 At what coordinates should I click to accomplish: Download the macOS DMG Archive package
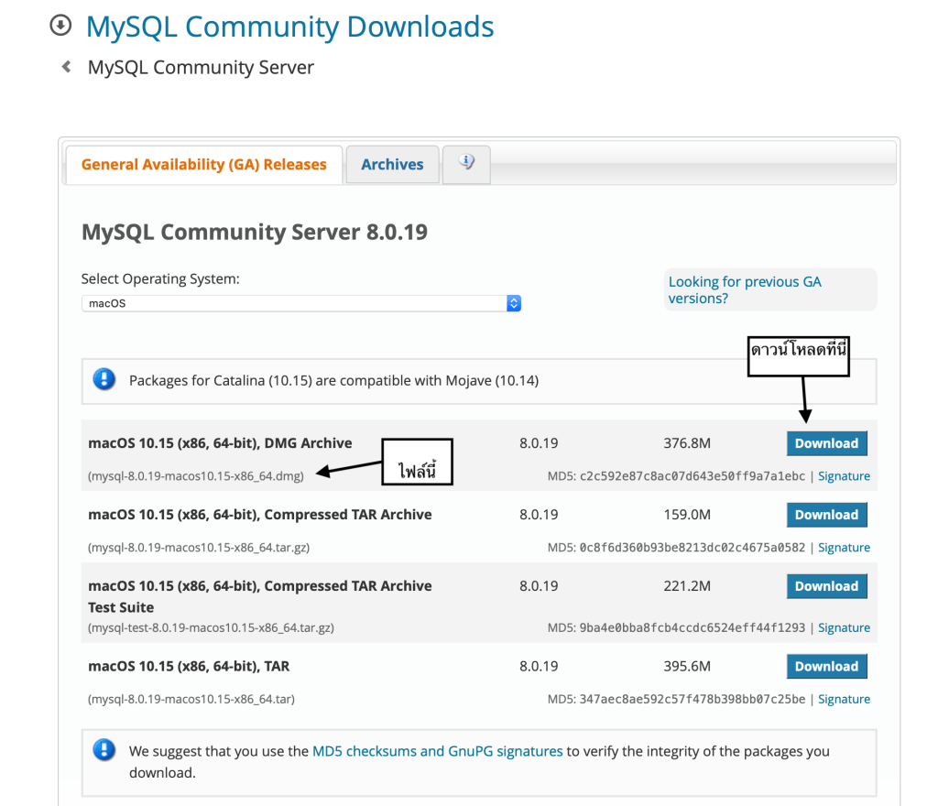click(826, 443)
